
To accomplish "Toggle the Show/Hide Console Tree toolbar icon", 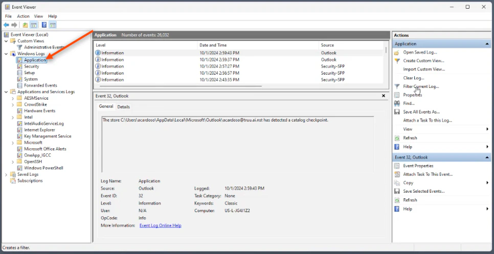I will 33,25.
